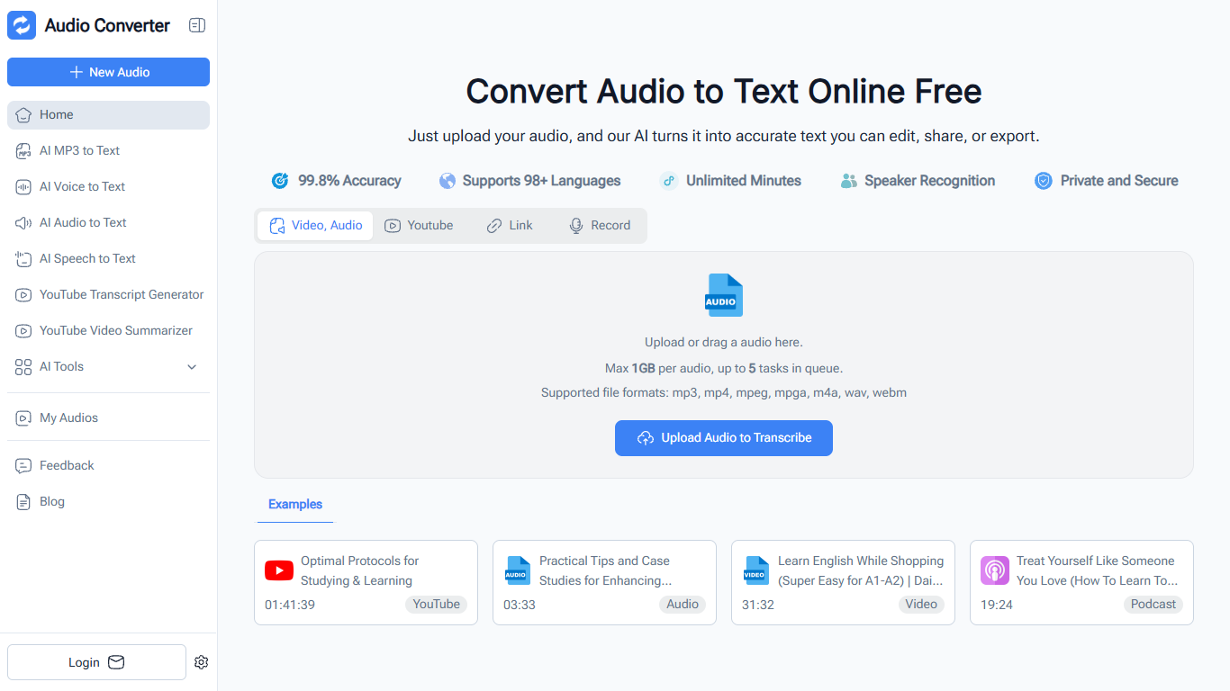Viewport: 1230px width, 691px height.
Task: Switch to the Youtube upload tab
Action: (x=419, y=225)
